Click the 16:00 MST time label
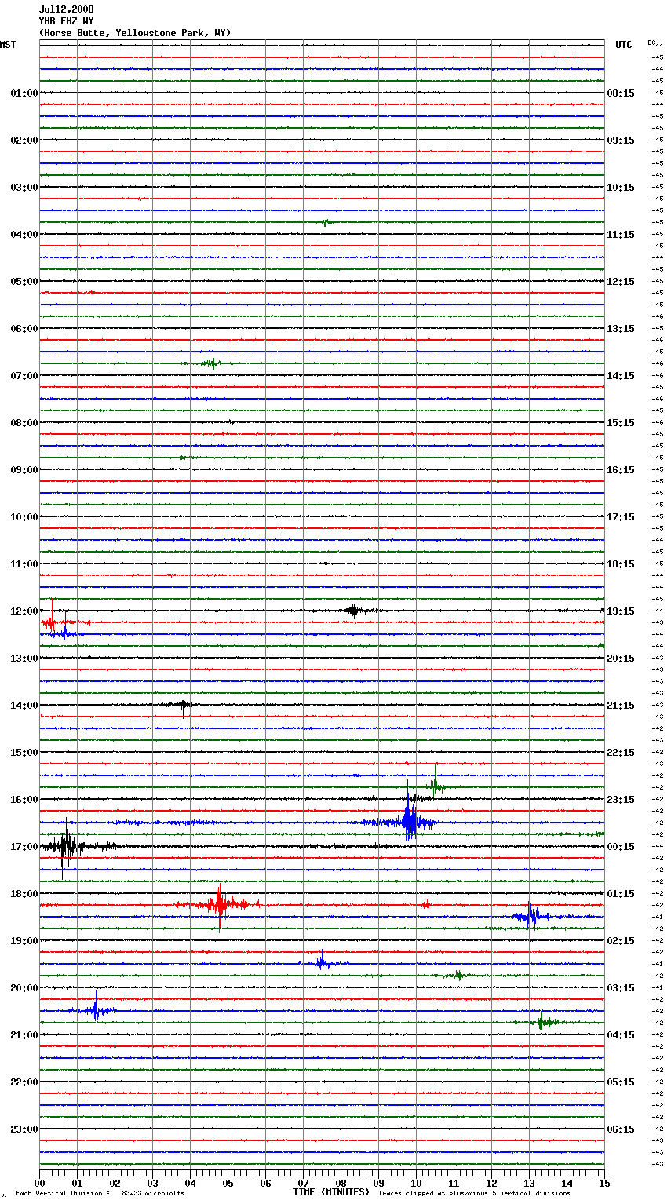 tap(24, 800)
